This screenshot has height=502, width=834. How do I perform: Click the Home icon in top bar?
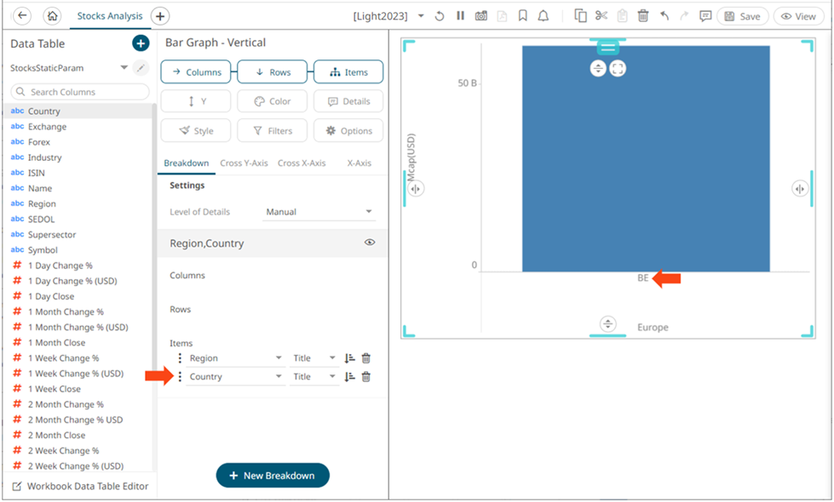pyautogui.click(x=52, y=16)
